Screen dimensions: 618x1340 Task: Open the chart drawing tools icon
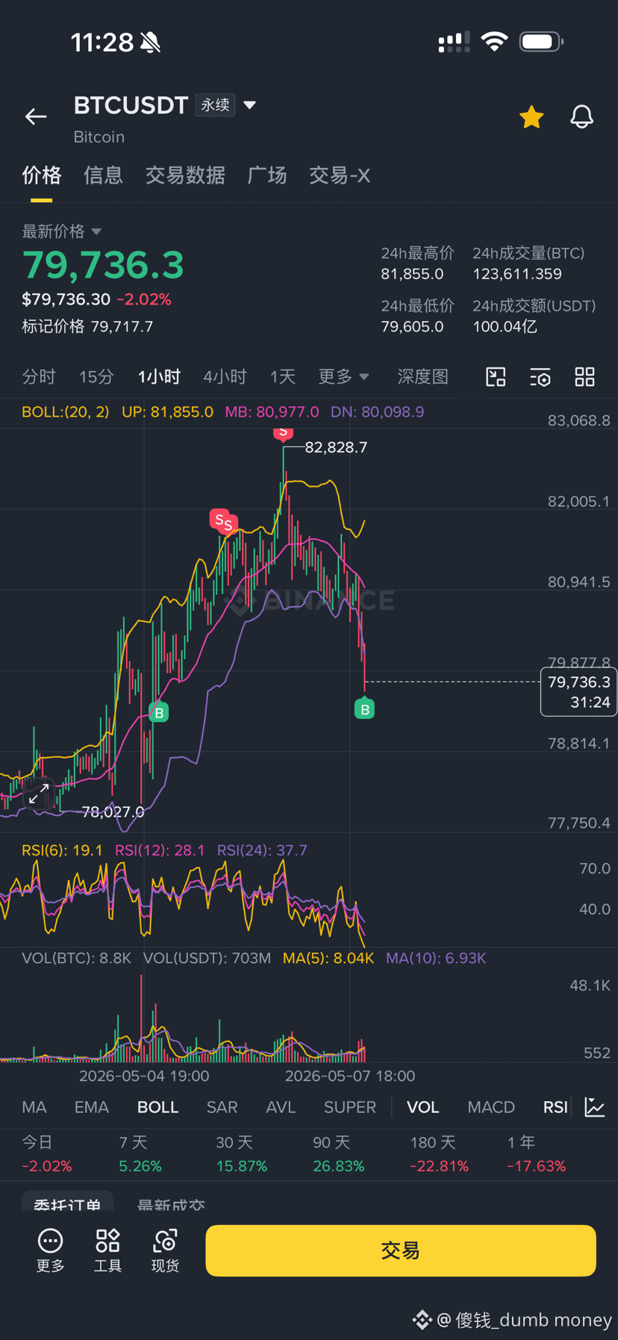[x=496, y=377]
